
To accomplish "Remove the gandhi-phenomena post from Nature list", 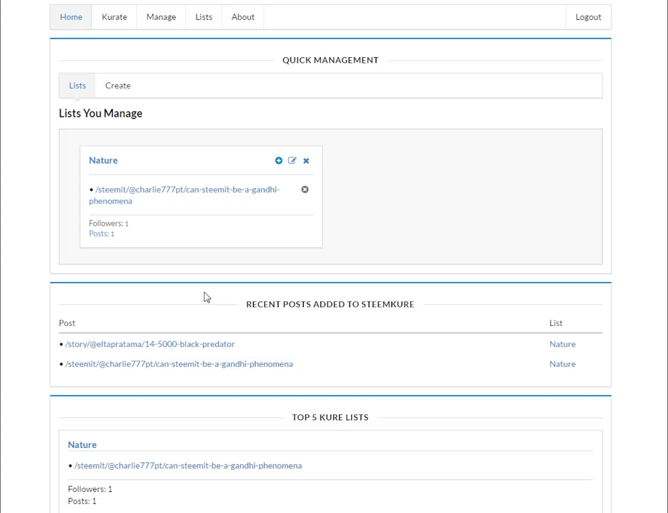I will pos(305,190).
